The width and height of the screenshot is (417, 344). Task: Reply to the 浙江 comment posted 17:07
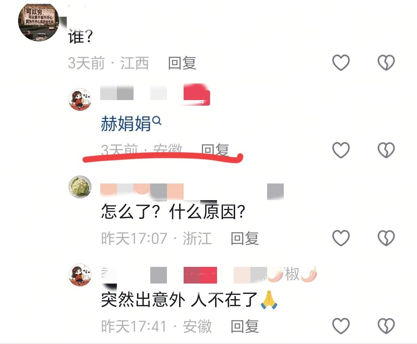pos(244,238)
